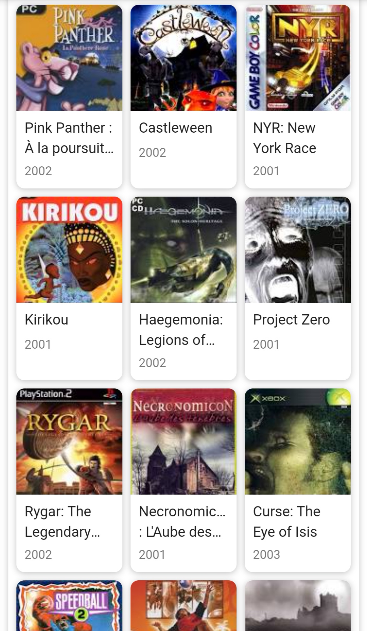Click the Rygar: The Legendary... title
Image resolution: width=367 pixels, height=631 pixels.
point(62,521)
